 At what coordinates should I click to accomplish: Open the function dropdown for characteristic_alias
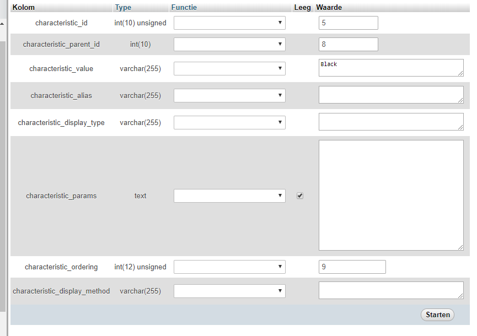(x=229, y=96)
